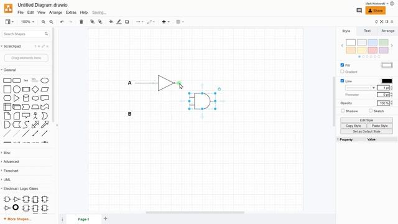Open the view panels dropdown in toolbar

coord(10,22)
